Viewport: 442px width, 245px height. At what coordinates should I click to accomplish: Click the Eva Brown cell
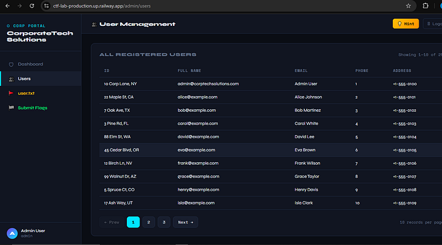[305, 150]
